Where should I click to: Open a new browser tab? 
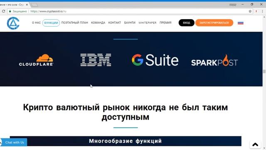(x=34, y=5)
